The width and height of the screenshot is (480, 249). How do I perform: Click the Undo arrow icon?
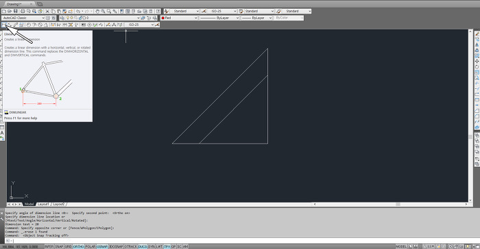point(78,12)
